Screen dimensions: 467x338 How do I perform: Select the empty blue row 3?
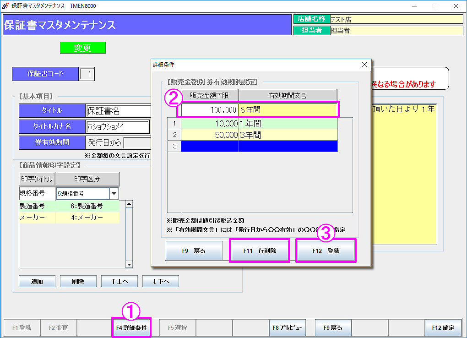click(x=259, y=146)
